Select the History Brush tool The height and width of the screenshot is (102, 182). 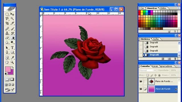[x=12, y=33]
